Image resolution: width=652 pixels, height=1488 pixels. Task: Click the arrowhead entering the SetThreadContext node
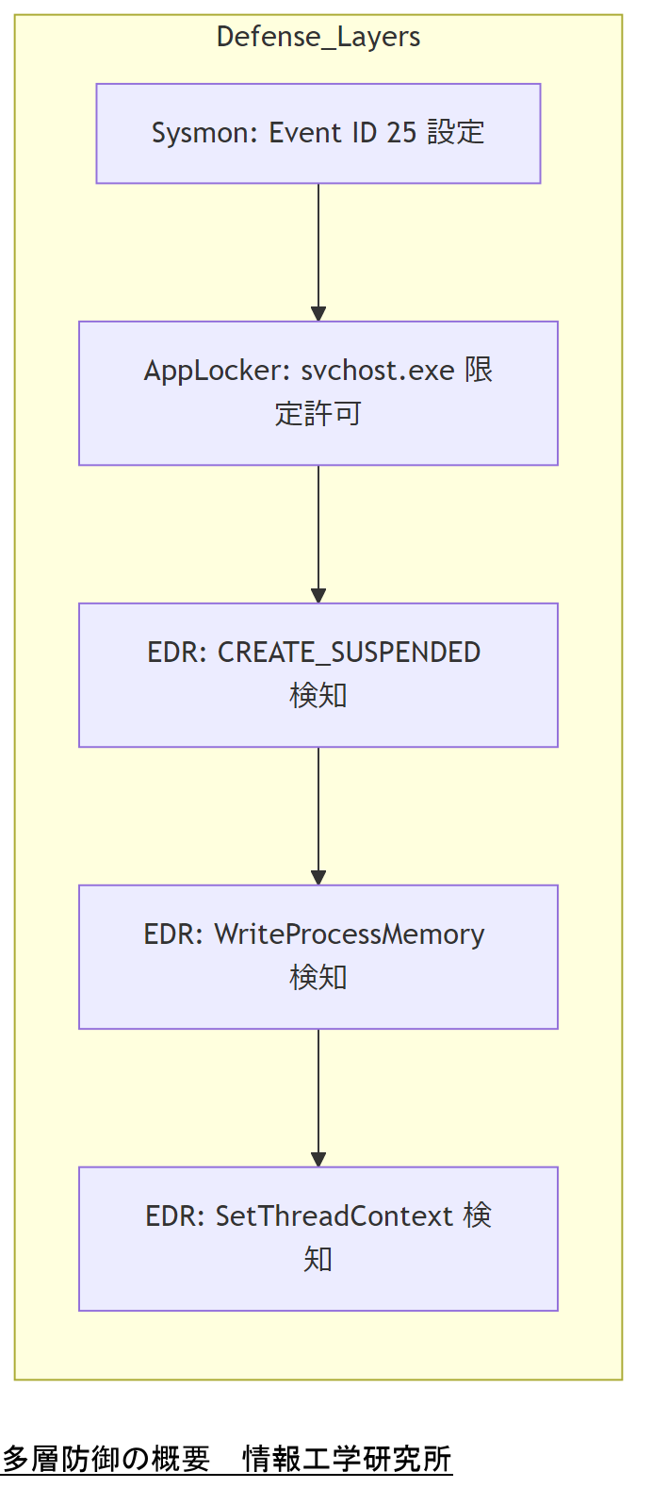(x=318, y=1160)
